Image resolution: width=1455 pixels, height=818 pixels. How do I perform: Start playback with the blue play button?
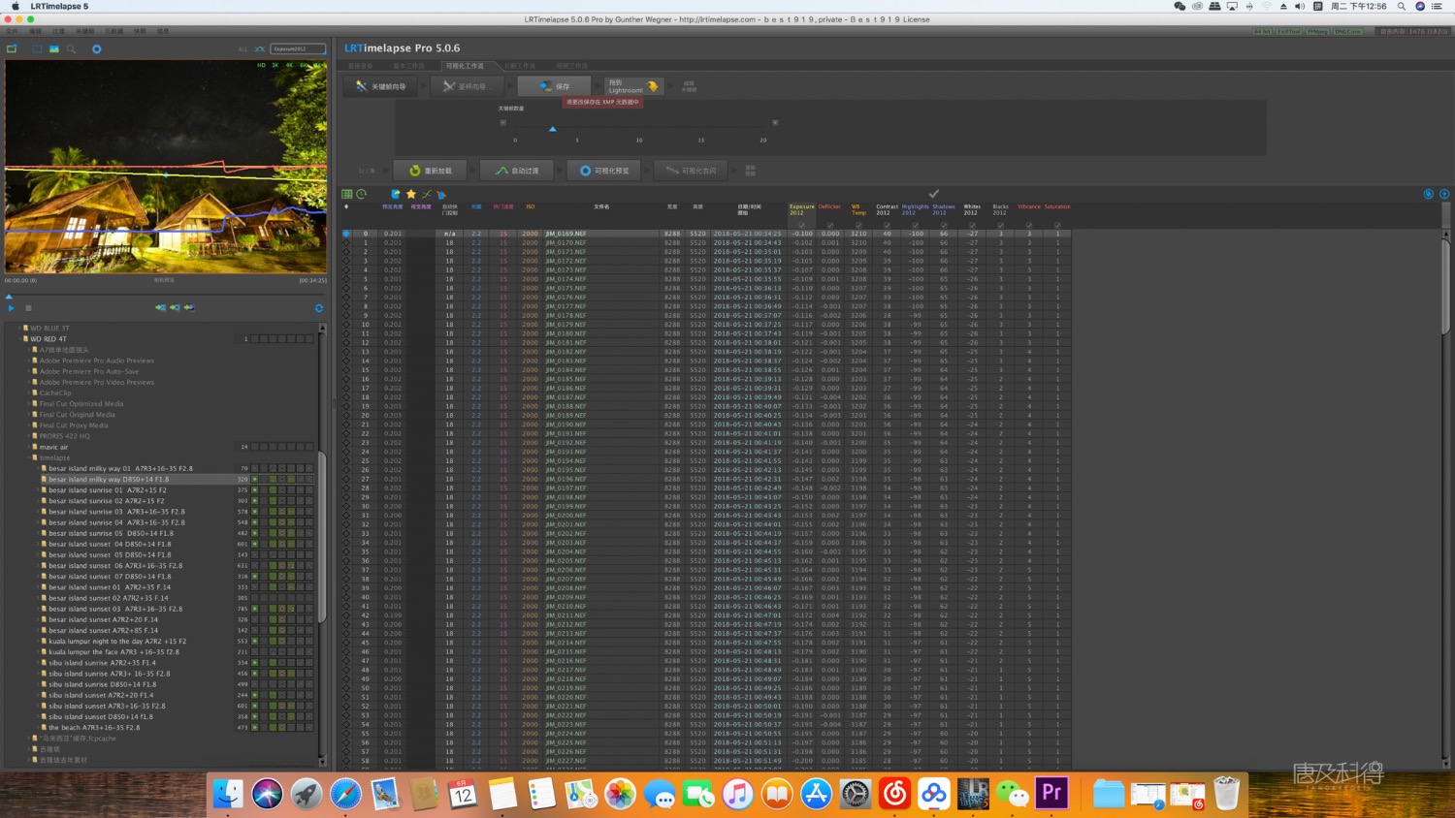tap(12, 308)
